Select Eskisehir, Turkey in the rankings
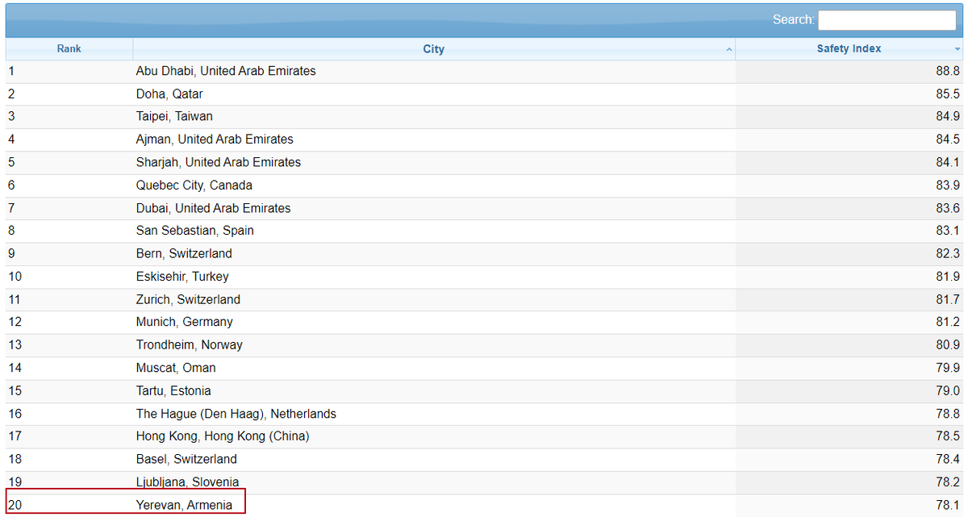This screenshot has height=517, width=968. (179, 276)
